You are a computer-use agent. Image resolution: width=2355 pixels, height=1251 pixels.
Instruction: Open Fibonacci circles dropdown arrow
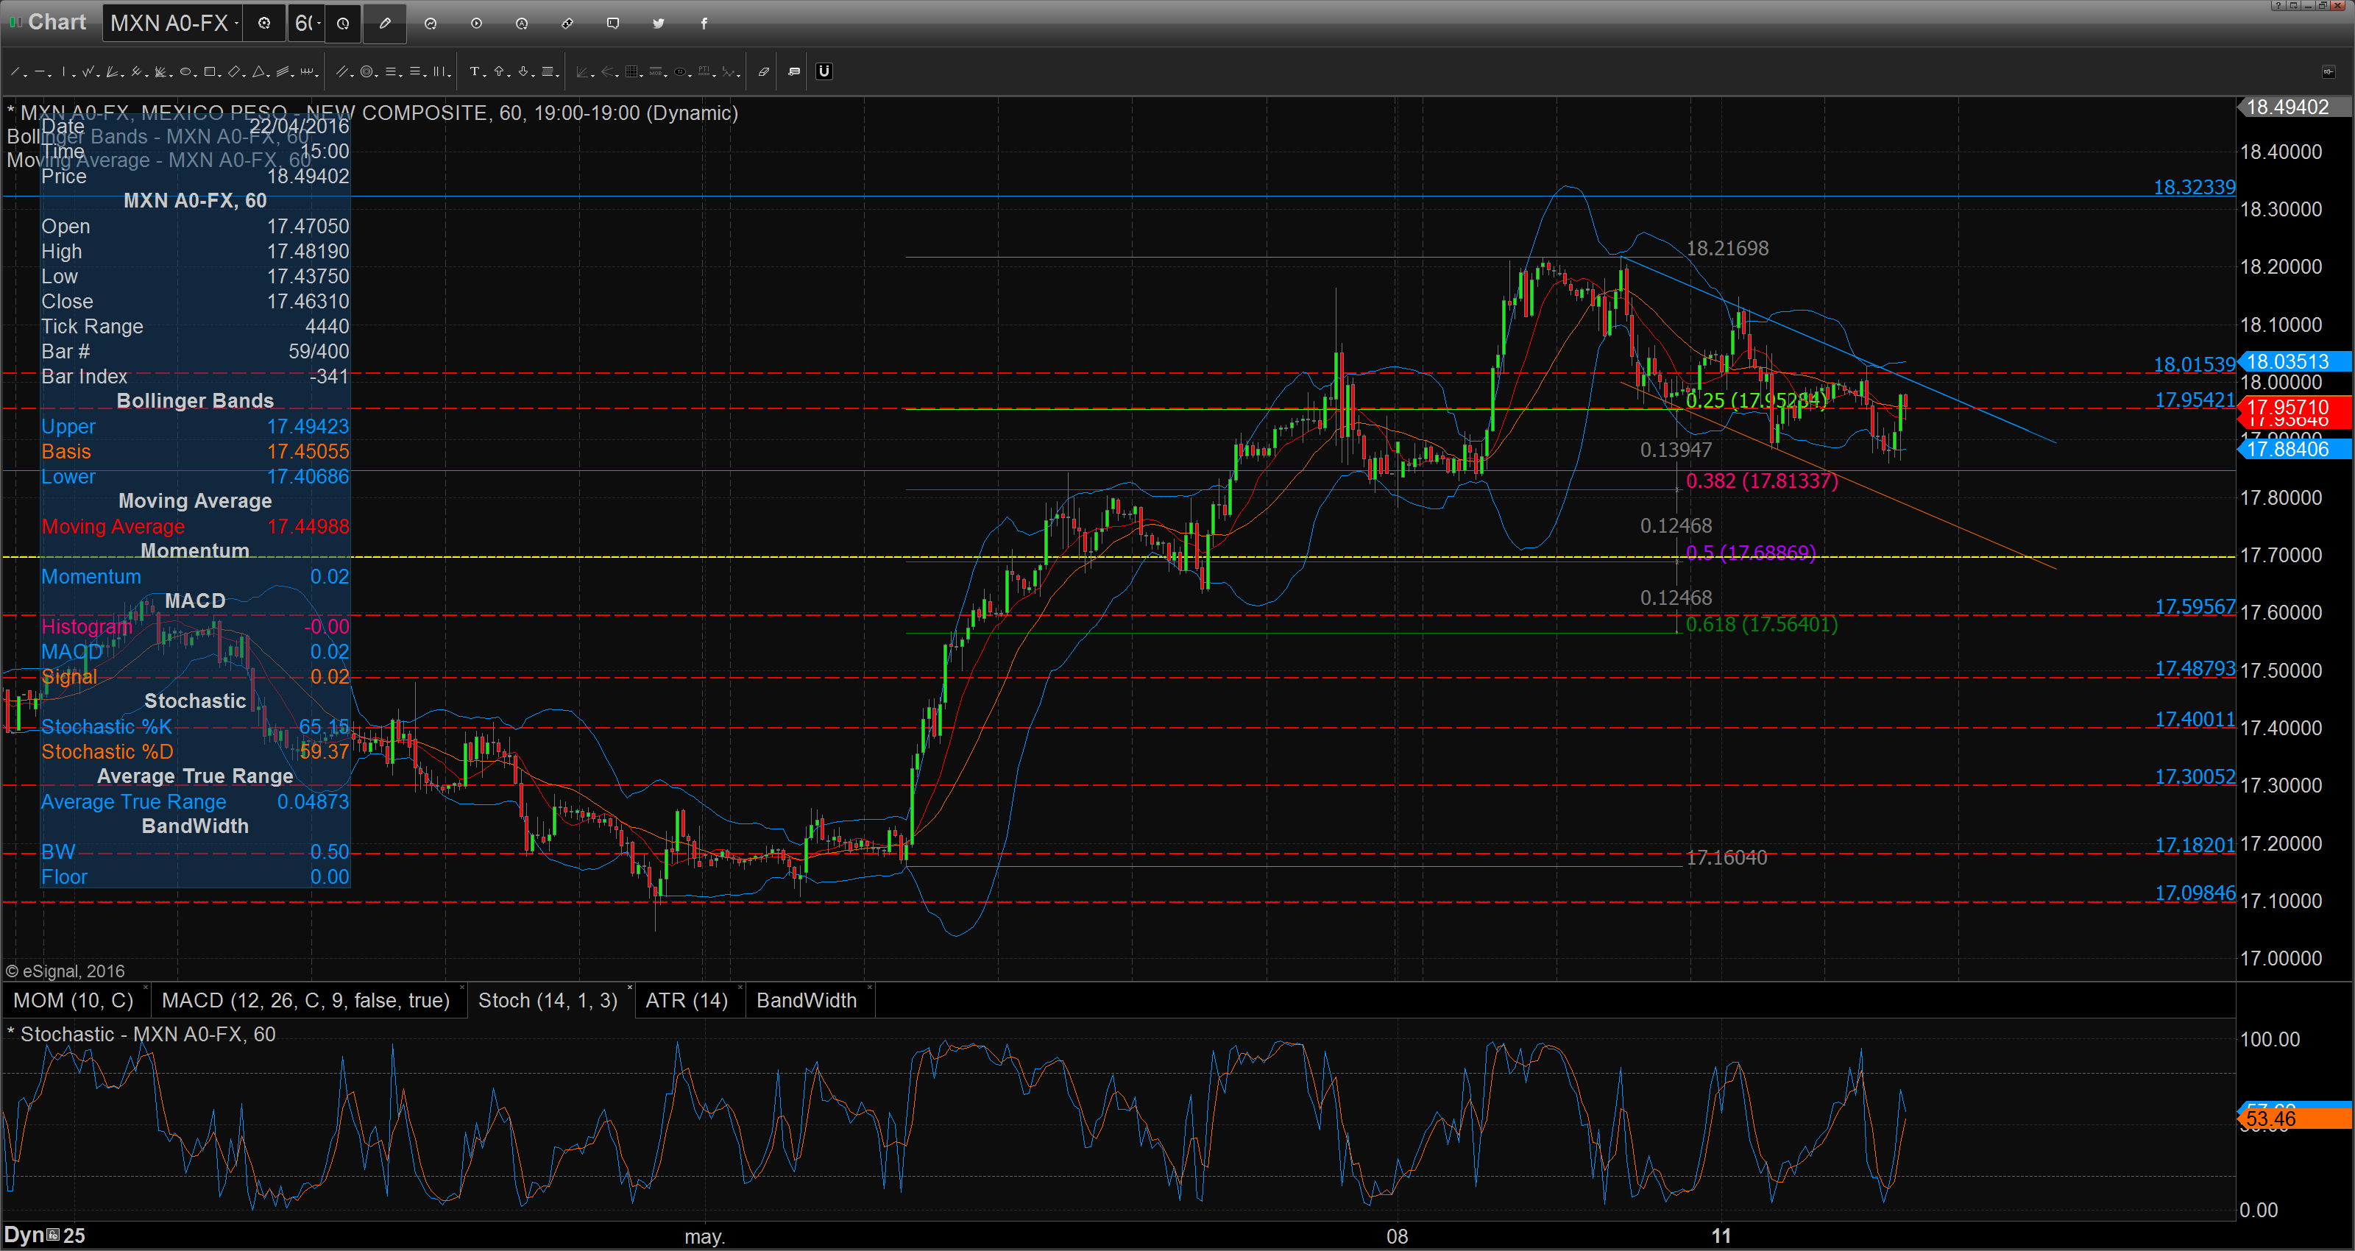377,75
